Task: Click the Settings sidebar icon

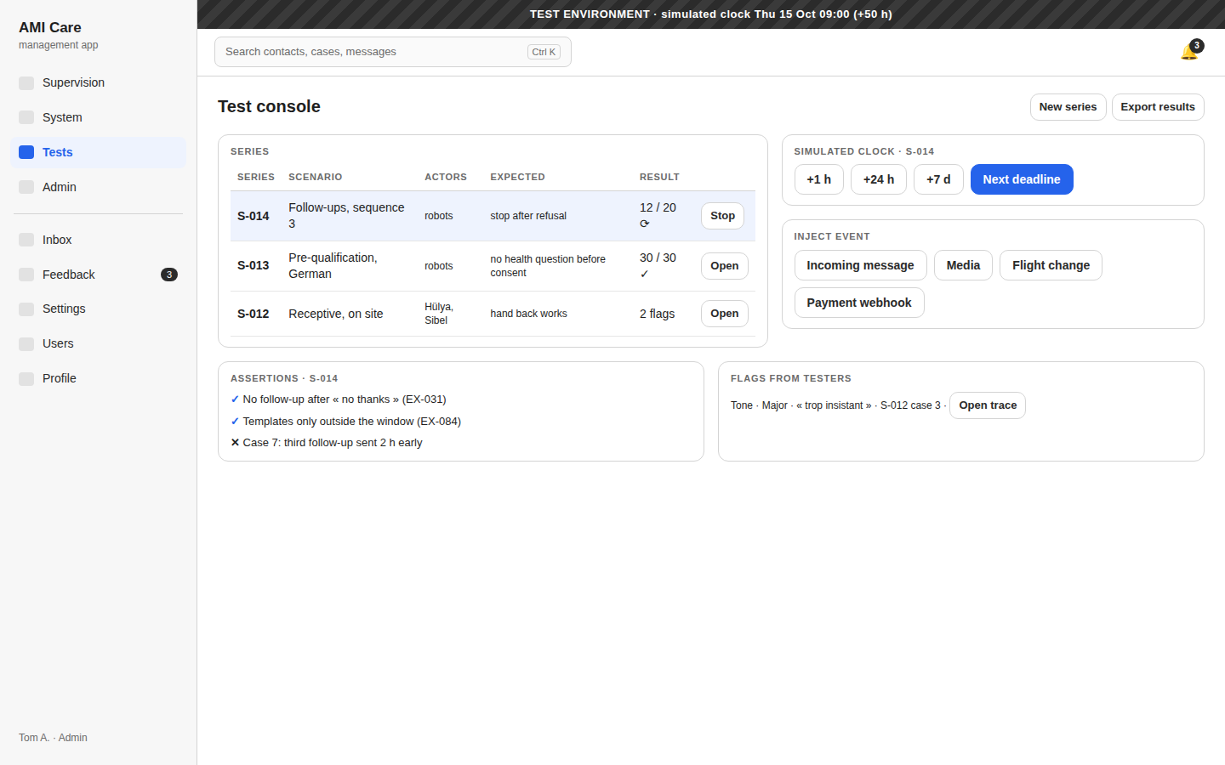Action: (x=26, y=309)
